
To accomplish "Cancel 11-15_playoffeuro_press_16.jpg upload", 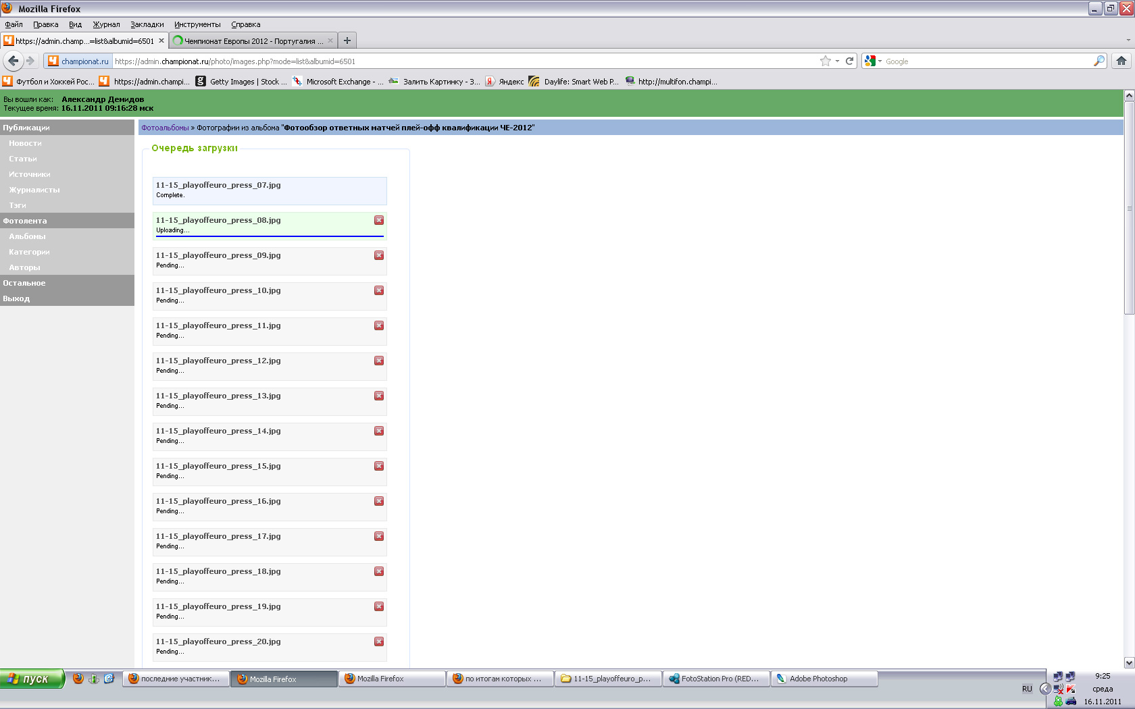I will click(x=379, y=501).
